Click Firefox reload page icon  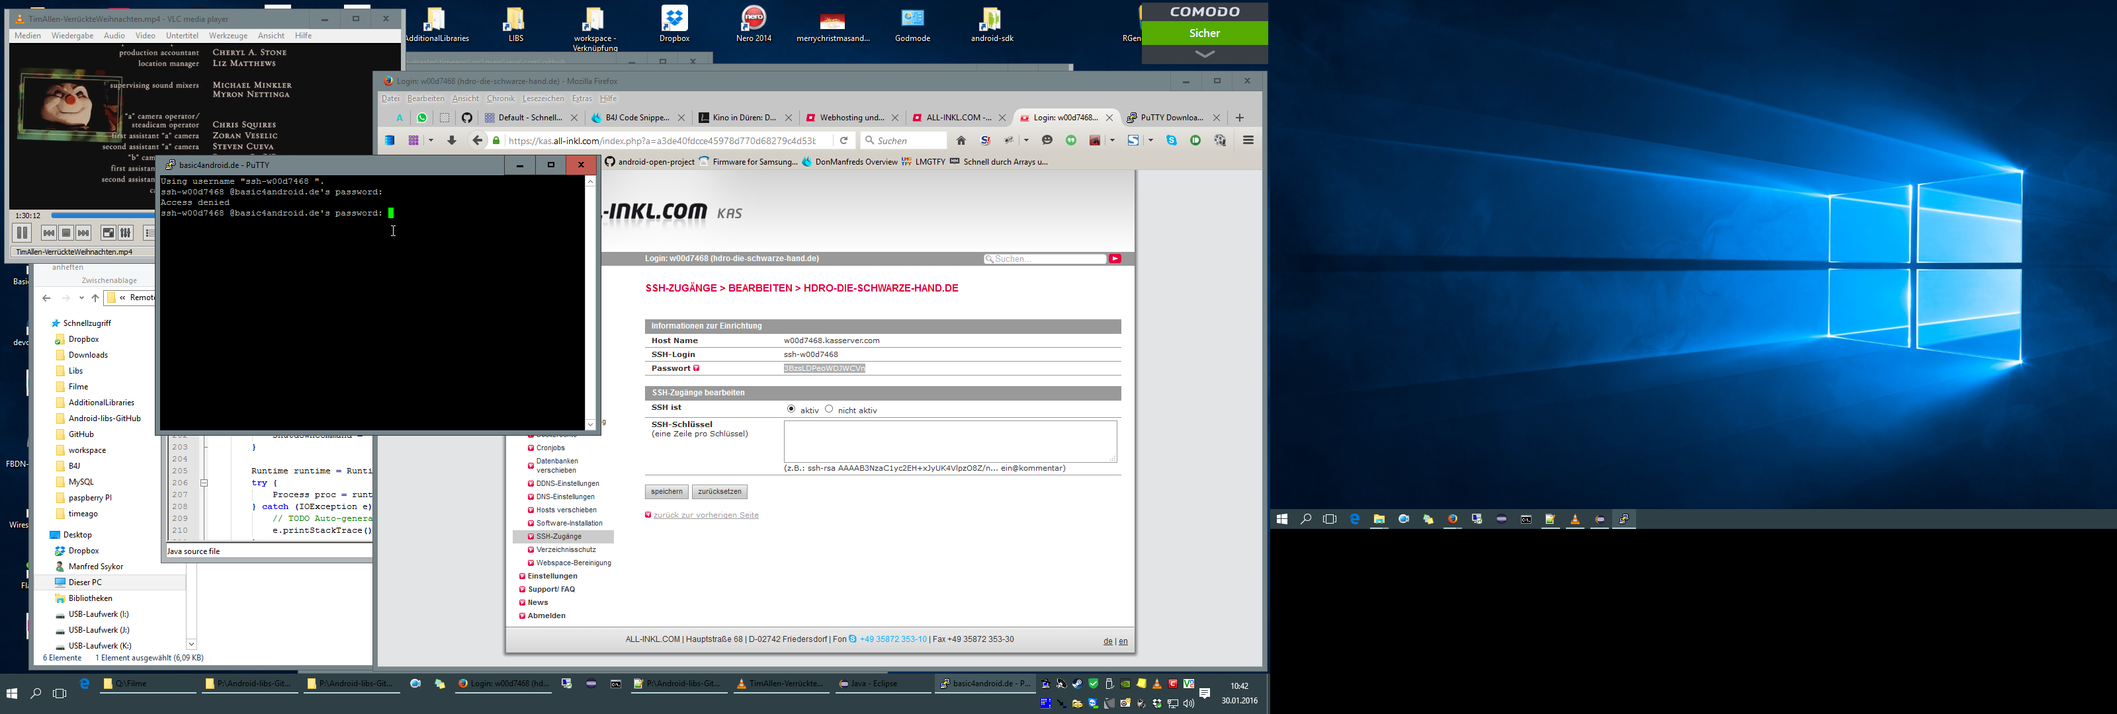(x=843, y=141)
